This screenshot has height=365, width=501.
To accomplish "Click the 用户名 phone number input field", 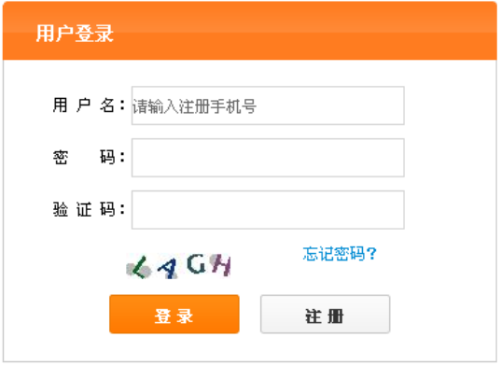I will click(268, 105).
